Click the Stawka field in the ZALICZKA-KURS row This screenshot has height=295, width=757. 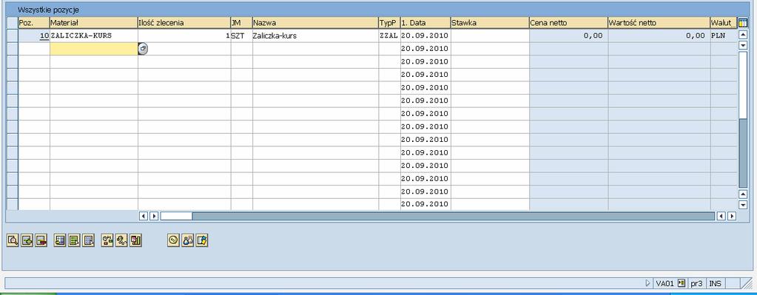490,35
